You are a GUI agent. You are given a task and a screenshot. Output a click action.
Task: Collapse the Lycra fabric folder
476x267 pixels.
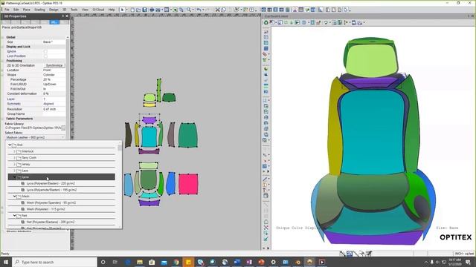(x=14, y=177)
